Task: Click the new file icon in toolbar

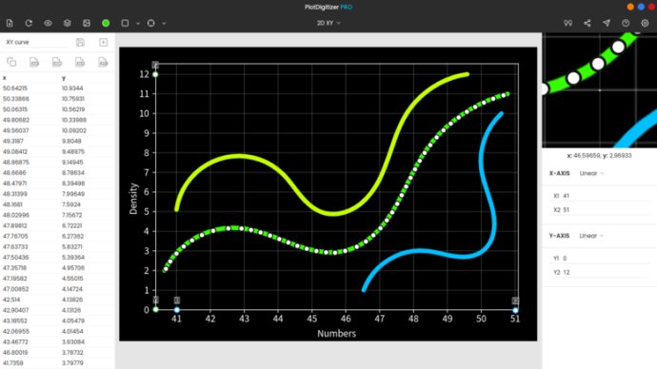Action: tap(10, 23)
